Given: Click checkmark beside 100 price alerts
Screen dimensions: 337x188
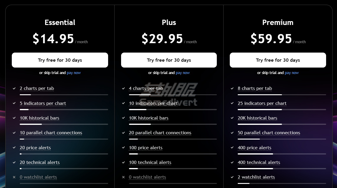Looking at the screenshot, I should pyautogui.click(x=123, y=147).
